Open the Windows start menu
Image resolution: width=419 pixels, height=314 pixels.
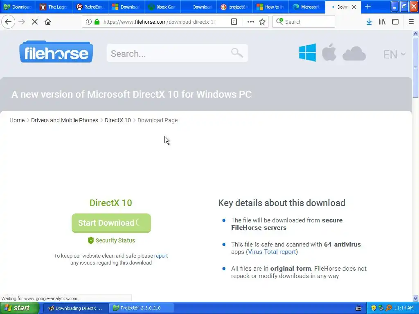[x=20, y=308]
